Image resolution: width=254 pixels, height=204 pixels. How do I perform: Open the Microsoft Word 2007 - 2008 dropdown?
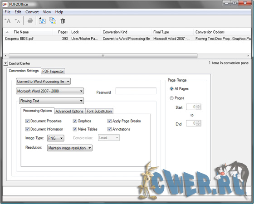tap(50, 91)
